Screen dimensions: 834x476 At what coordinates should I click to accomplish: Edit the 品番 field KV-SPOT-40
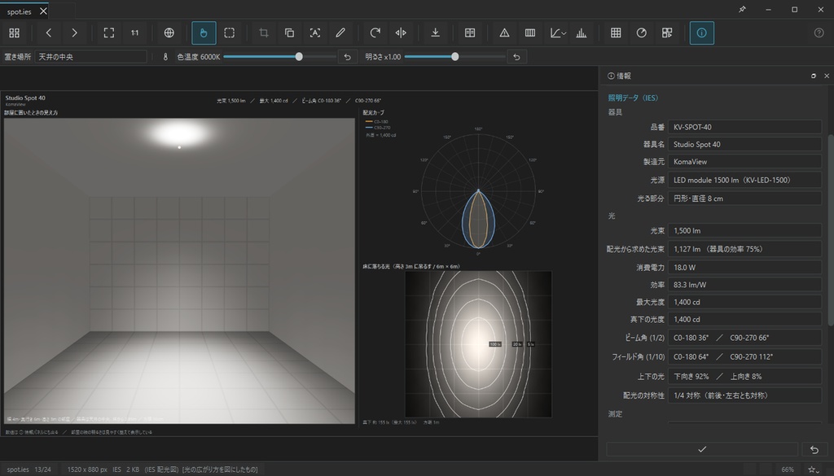[x=744, y=127]
